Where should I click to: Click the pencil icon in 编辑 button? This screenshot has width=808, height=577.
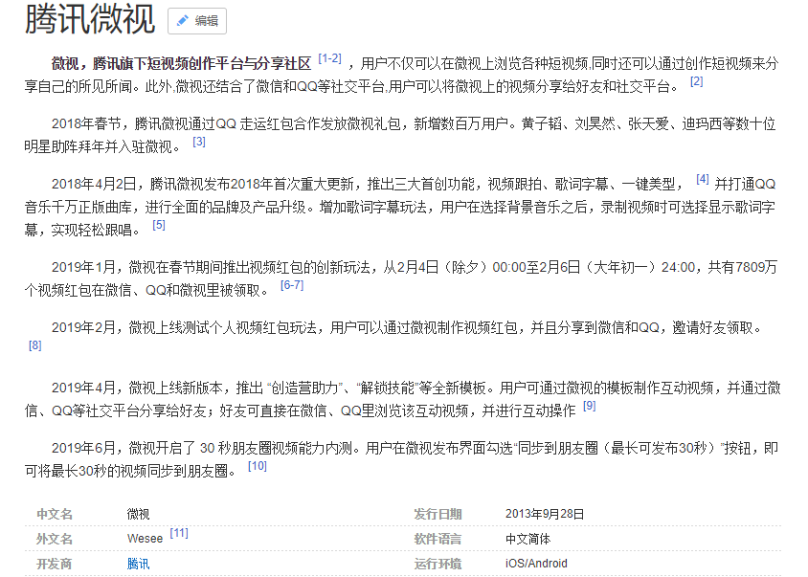[x=182, y=21]
